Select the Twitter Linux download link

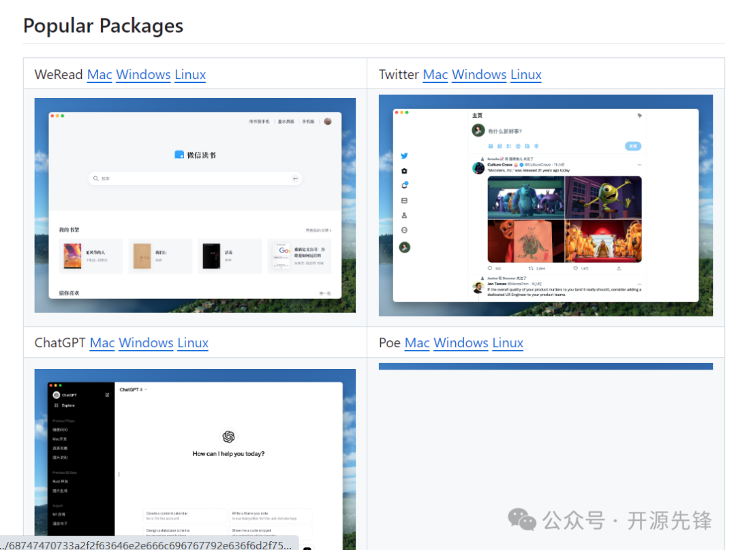click(526, 74)
